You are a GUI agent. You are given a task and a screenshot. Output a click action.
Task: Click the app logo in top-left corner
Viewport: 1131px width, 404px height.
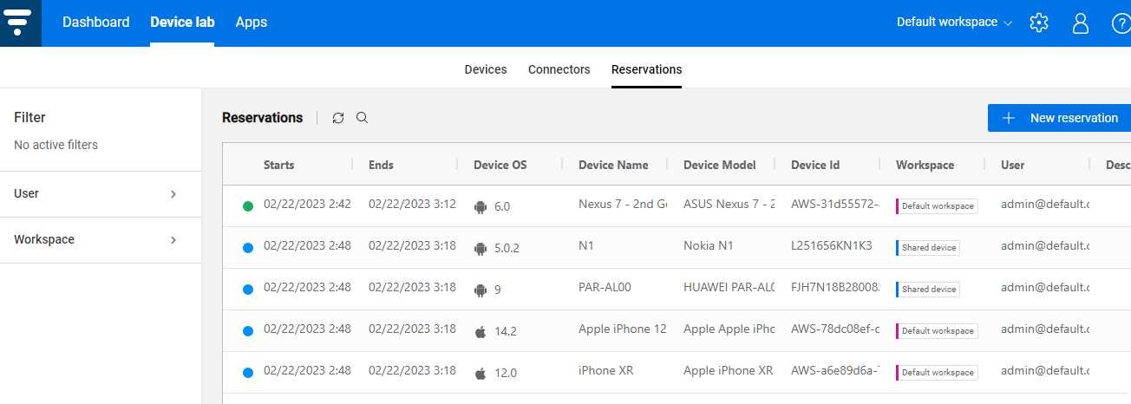(20, 23)
